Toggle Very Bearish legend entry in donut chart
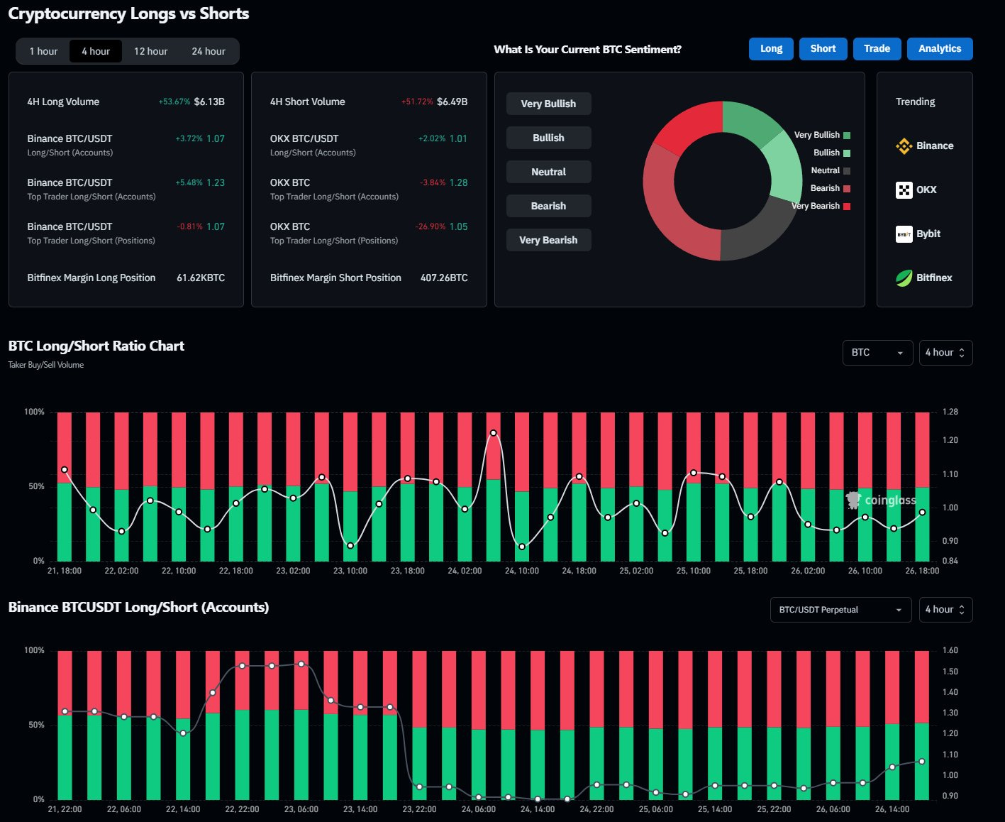1005x822 pixels. (821, 206)
